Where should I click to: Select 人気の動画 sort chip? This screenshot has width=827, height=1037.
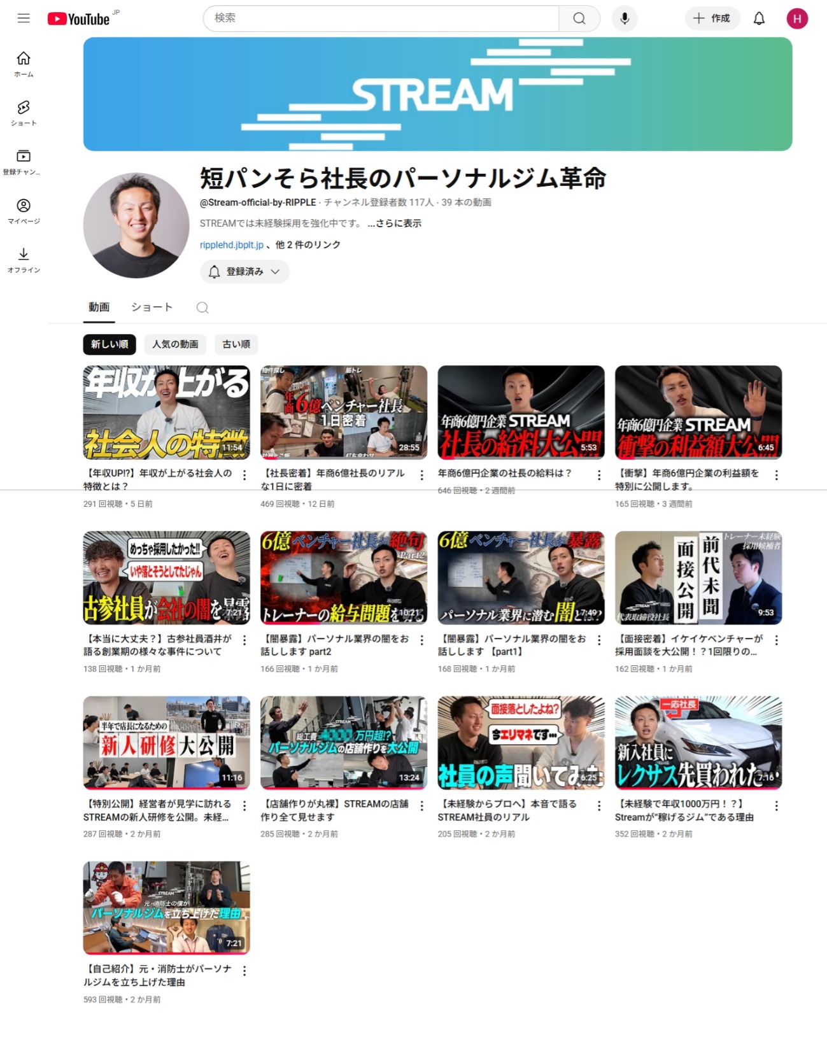pos(175,344)
